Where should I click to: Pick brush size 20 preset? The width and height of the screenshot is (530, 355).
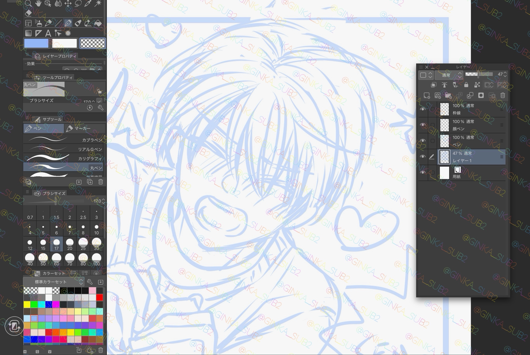[70, 244]
